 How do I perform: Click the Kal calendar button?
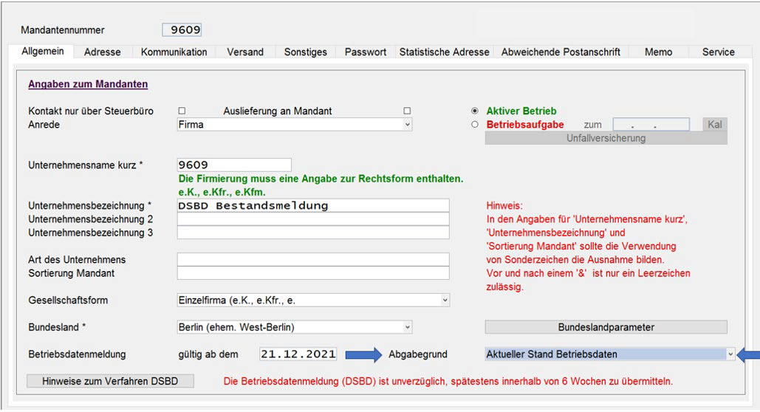[x=714, y=125]
